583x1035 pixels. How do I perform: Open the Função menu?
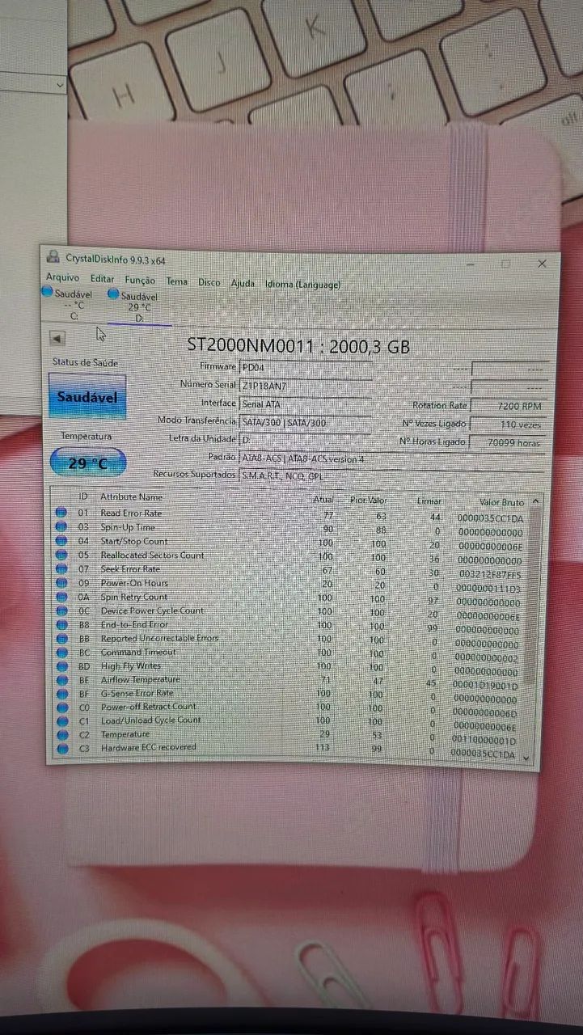click(140, 280)
